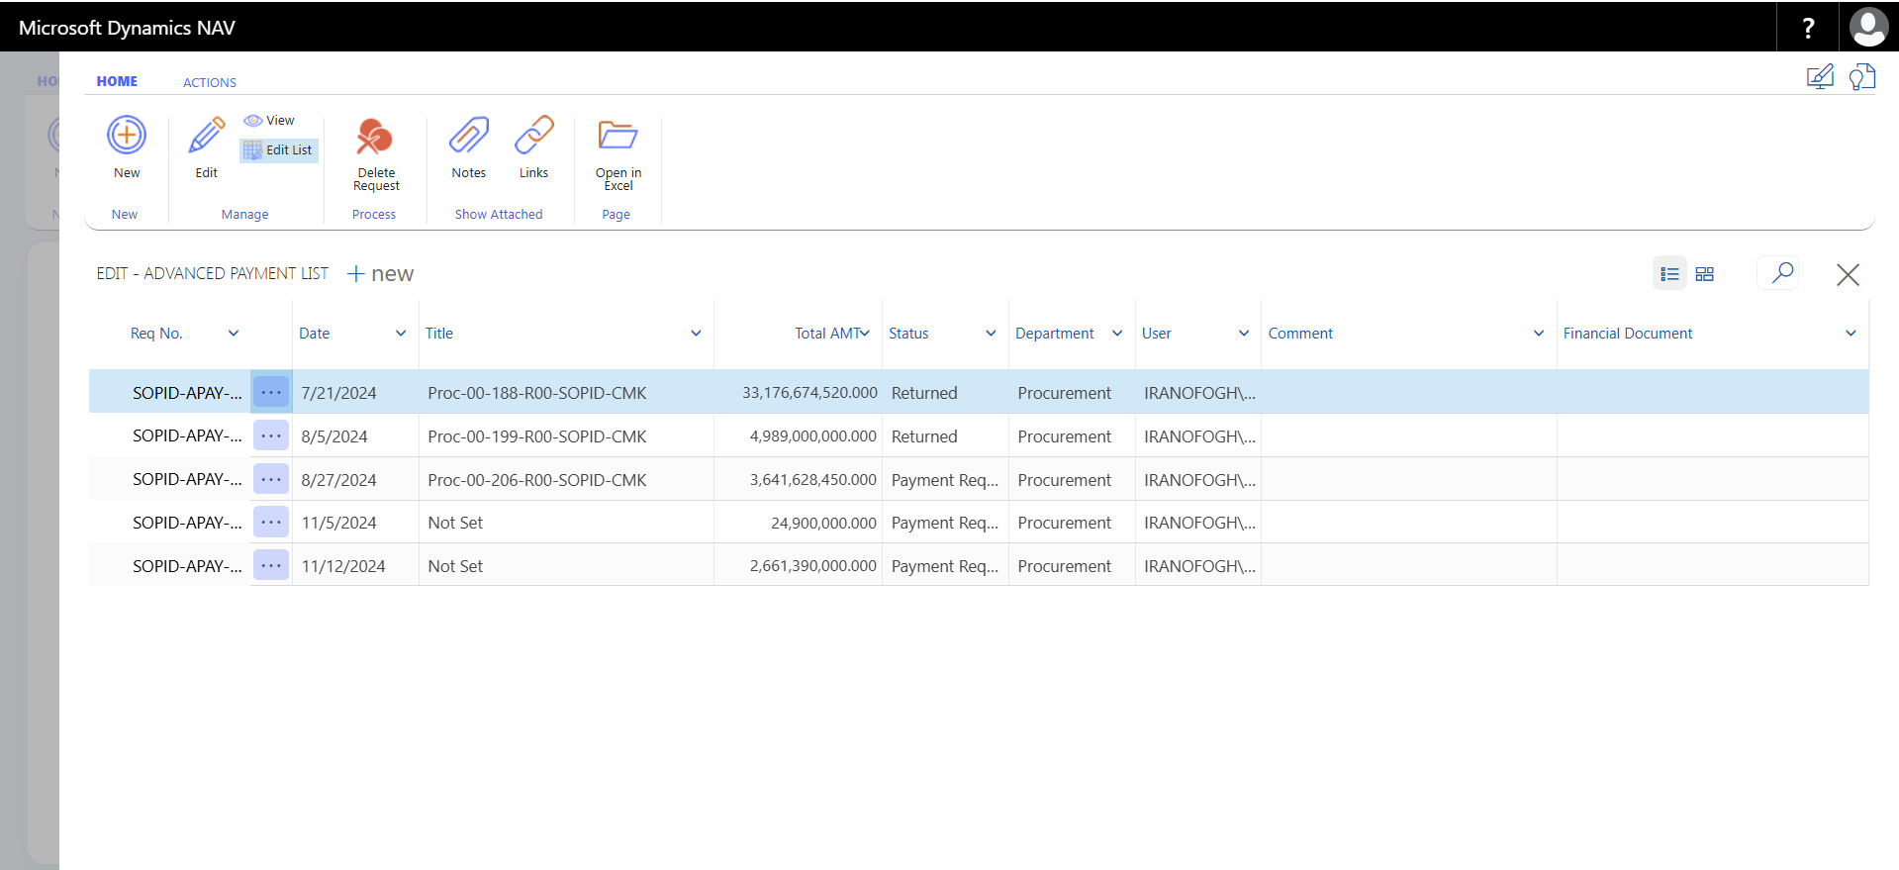Switch to the ACTIONS ribbon tab
This screenshot has height=870, width=1899.
[210, 82]
